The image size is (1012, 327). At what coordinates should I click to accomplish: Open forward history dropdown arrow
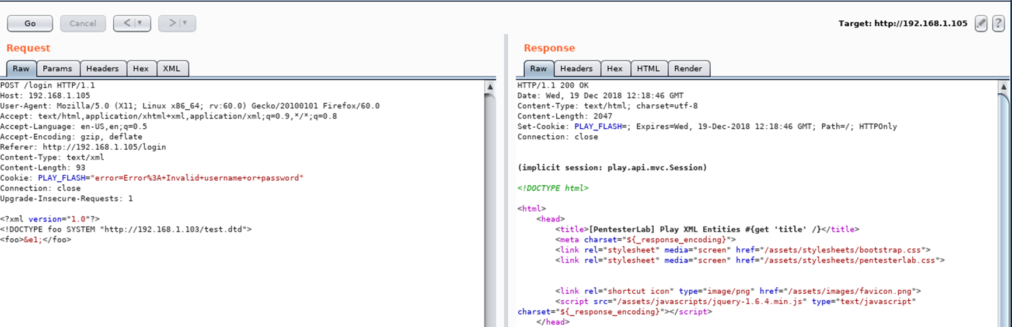[x=185, y=23]
